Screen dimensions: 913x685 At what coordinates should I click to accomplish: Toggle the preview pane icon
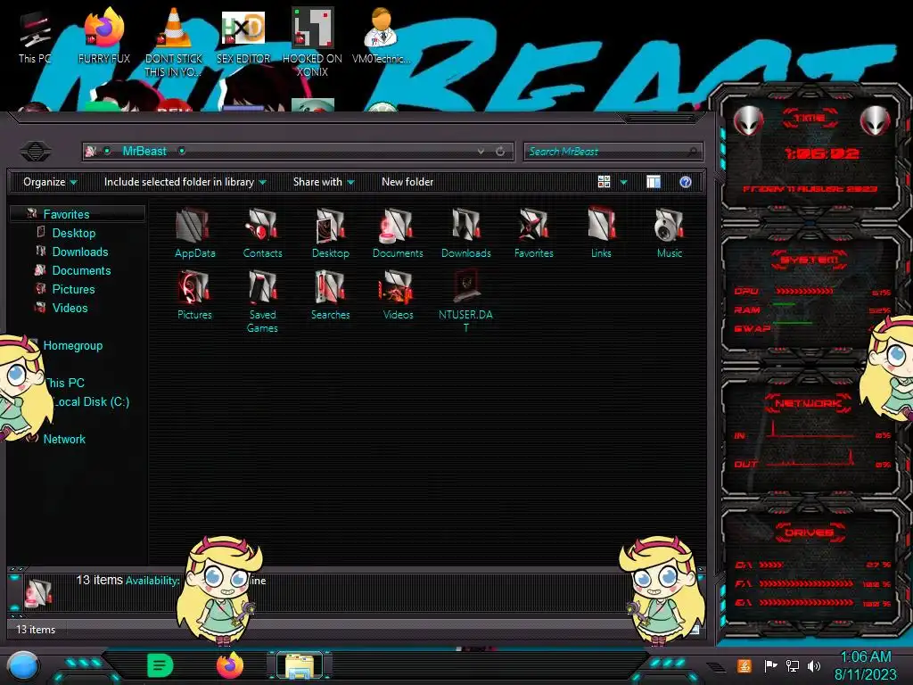click(654, 182)
